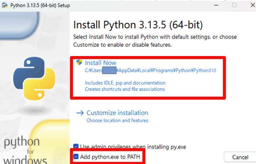Viewport: 256px width, 164px height.
Task: Close the Python Setup window
Action: tap(253, 5)
